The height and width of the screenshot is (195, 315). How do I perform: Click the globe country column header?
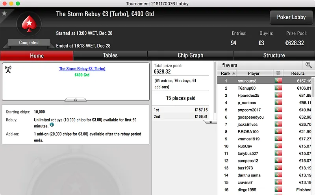click(278, 73)
